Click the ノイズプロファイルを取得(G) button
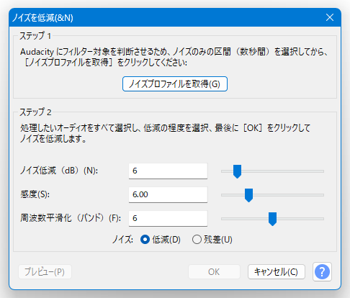 pos(175,84)
